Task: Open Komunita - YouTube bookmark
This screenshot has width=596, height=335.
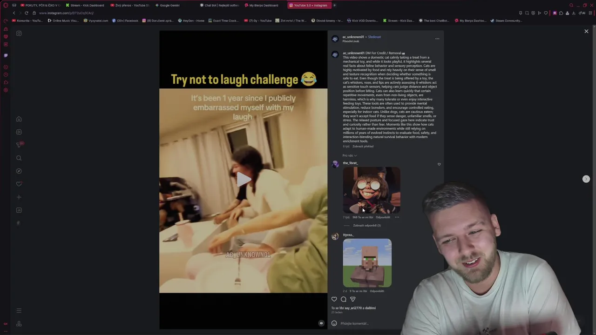Action: coord(28,20)
